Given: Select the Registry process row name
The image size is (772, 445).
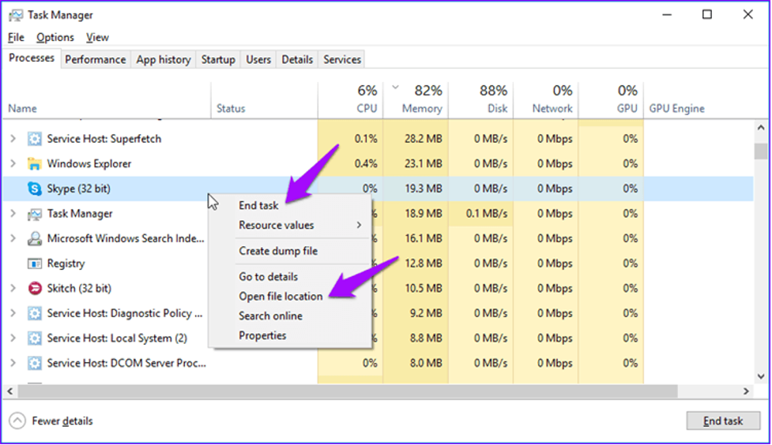Looking at the screenshot, I should [66, 264].
